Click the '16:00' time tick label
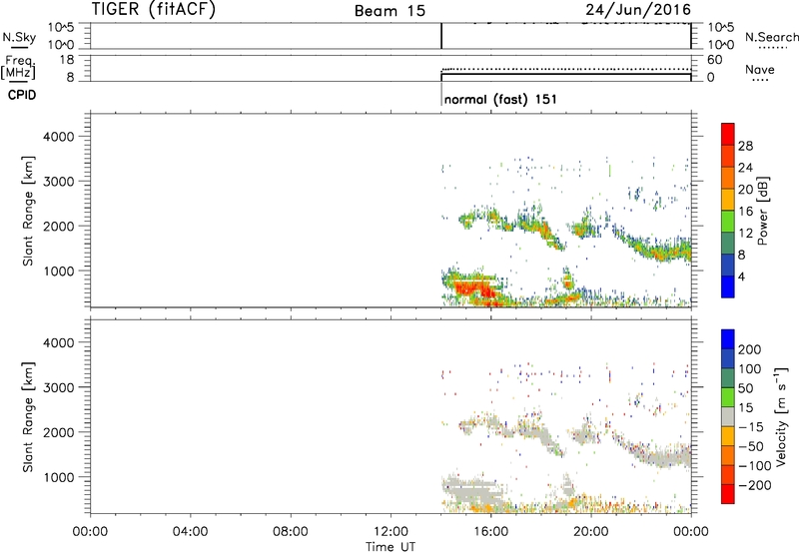799x553 pixels. (490, 532)
